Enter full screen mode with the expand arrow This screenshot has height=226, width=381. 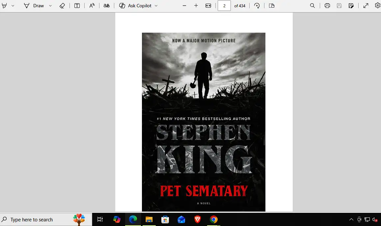click(x=366, y=6)
